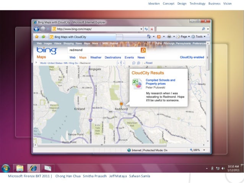244x183 pixels.
Task: Click the mail envelope taskbar icon
Action: (48, 168)
